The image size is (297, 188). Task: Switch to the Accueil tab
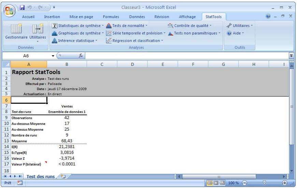click(28, 17)
